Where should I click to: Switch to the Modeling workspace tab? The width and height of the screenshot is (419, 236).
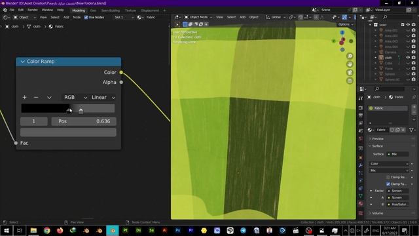click(x=79, y=10)
